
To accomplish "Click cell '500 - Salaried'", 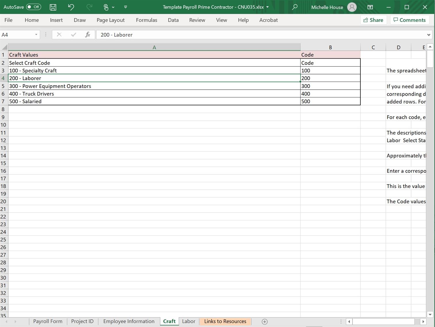I will pos(154,101).
